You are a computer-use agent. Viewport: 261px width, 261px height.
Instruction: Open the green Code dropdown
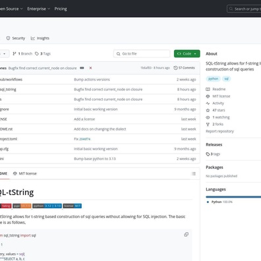click(x=187, y=53)
